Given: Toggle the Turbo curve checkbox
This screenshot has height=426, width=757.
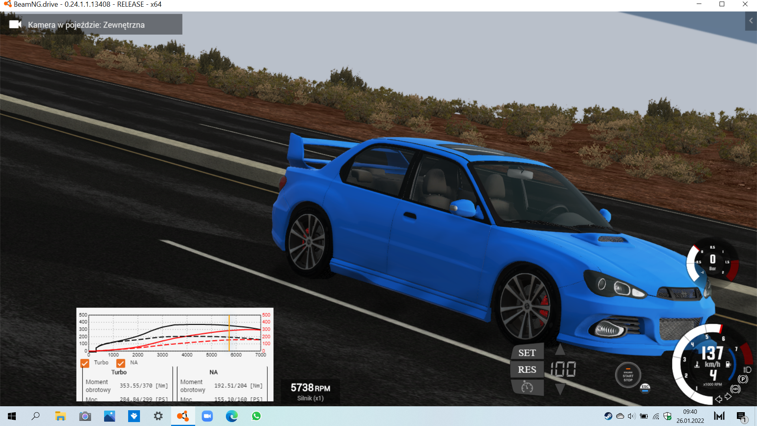Looking at the screenshot, I should [x=84, y=363].
